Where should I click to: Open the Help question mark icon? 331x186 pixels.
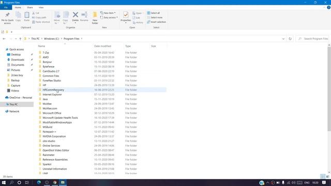coord(328,7)
